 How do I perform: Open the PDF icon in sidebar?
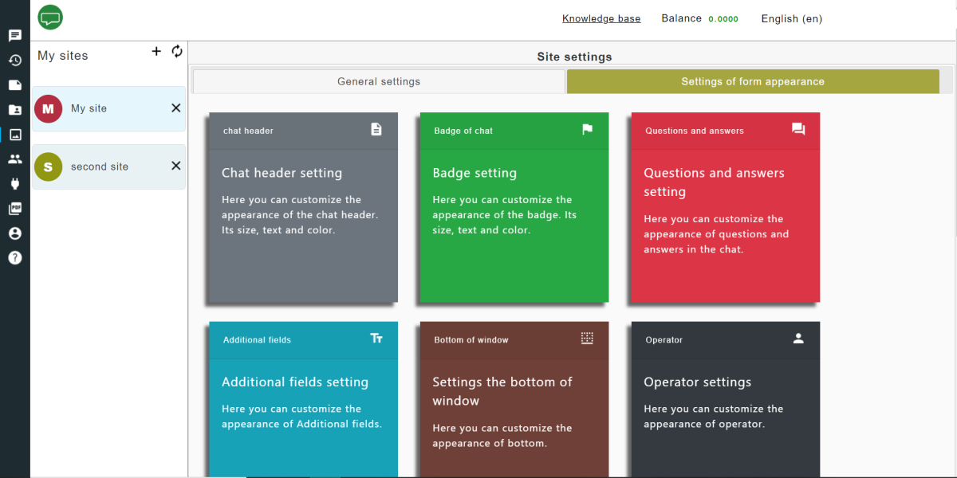(14, 209)
